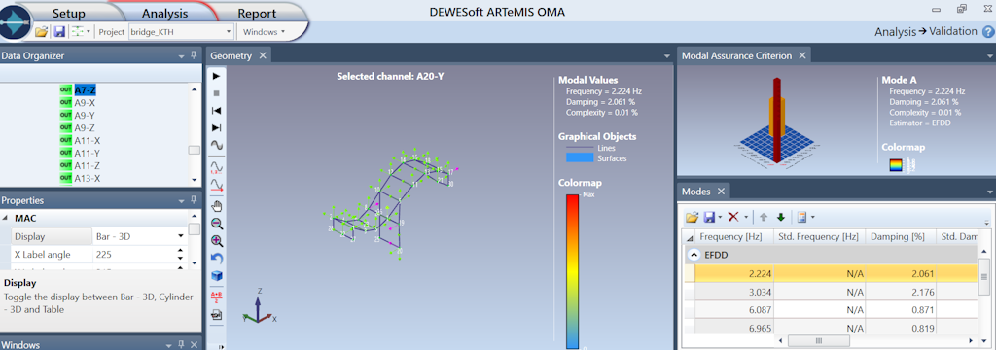Select the Geometry tab

[x=231, y=55]
